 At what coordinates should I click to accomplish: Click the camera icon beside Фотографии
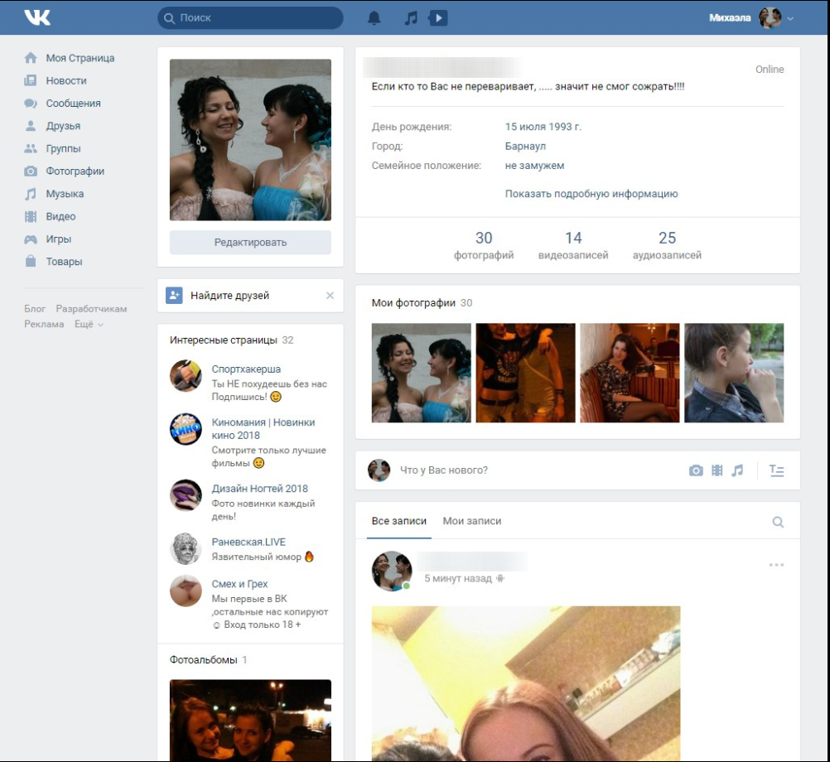(x=31, y=171)
